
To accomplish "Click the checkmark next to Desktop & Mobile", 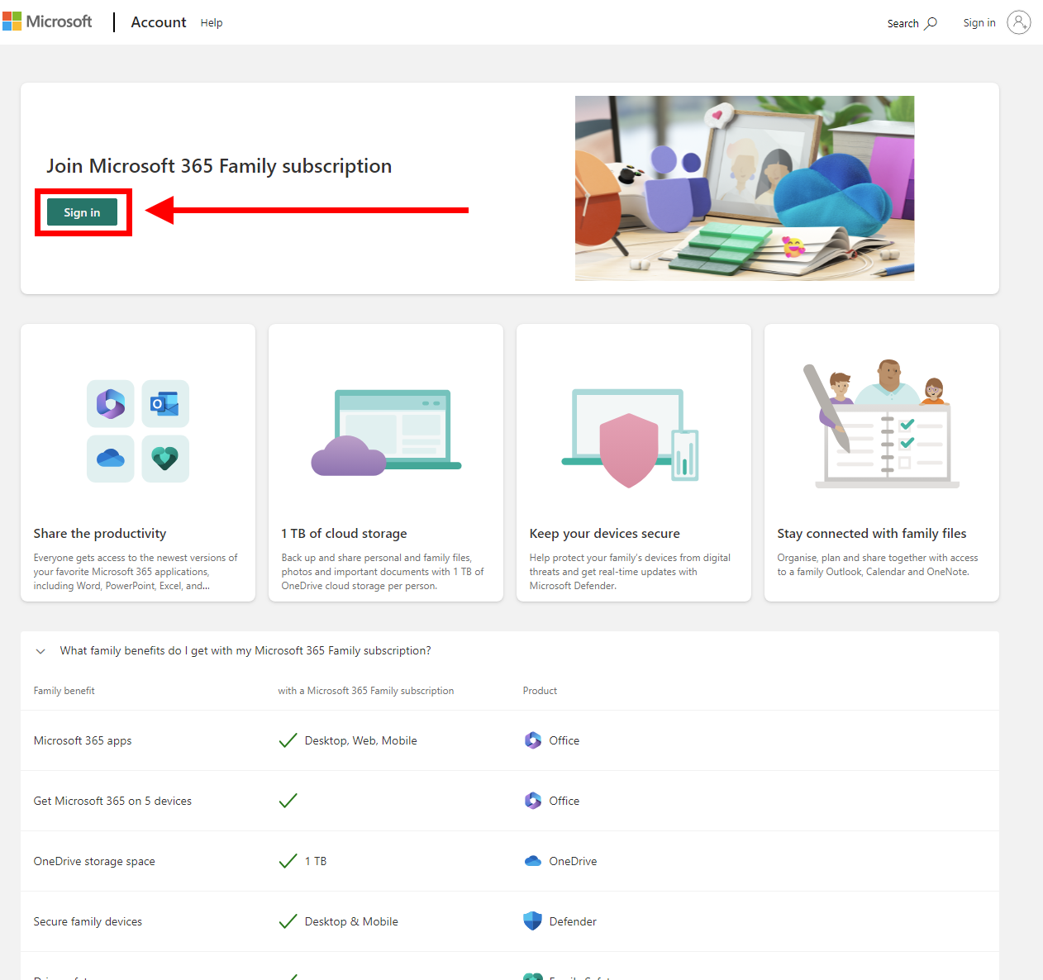I will tap(288, 921).
